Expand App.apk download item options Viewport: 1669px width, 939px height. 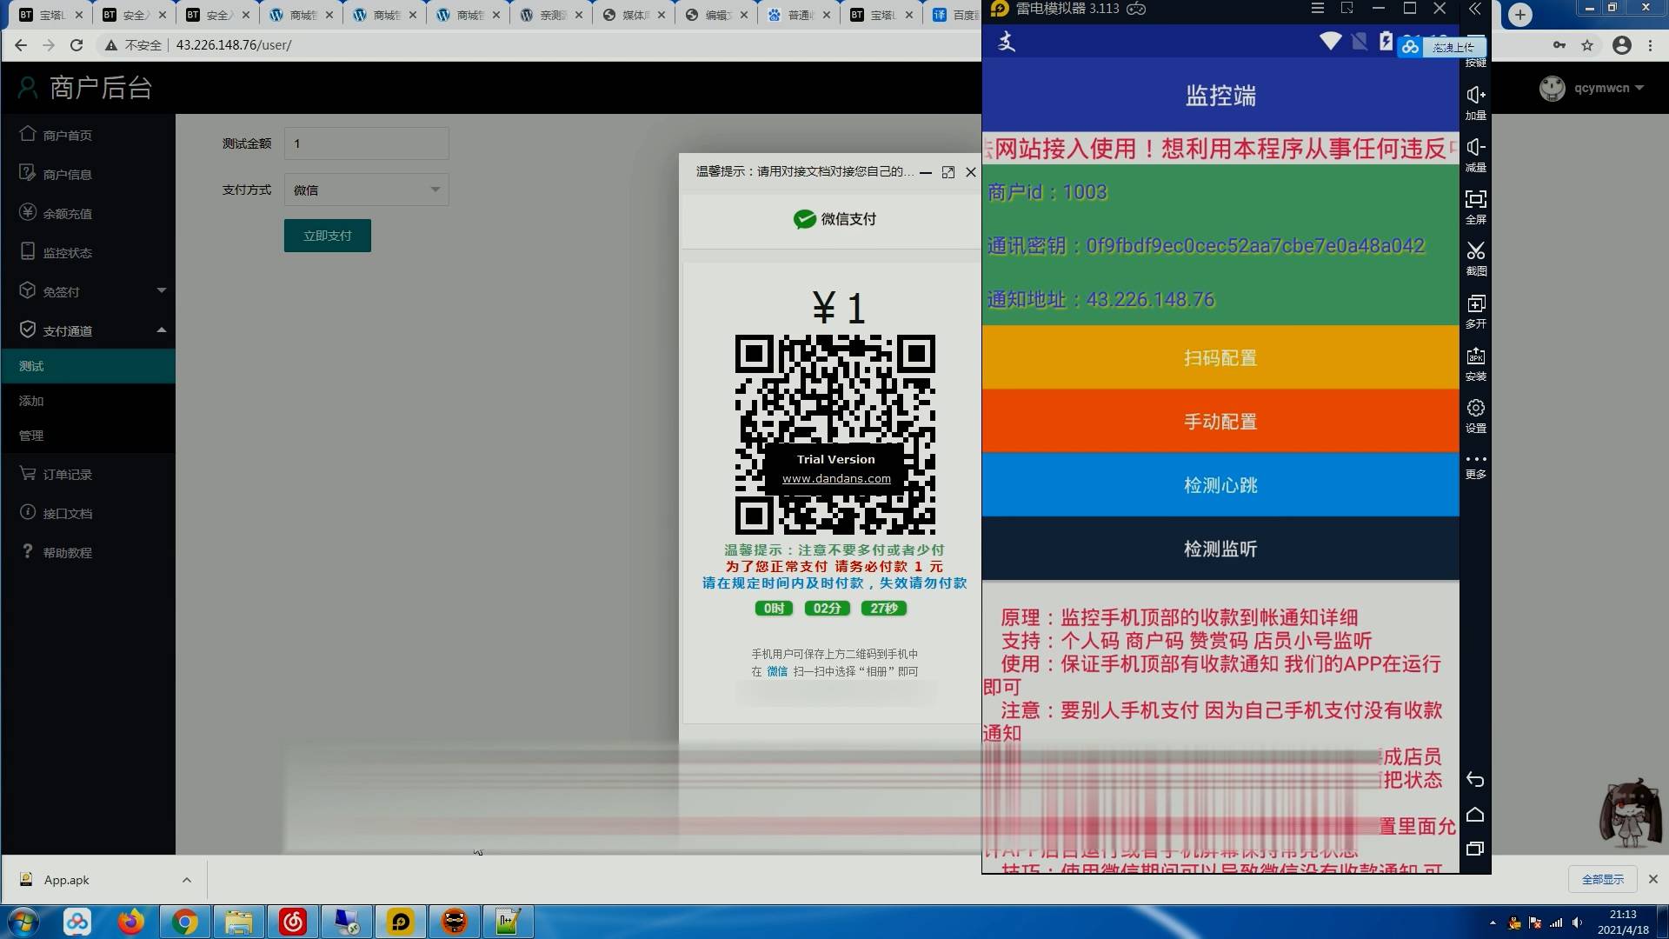(186, 880)
